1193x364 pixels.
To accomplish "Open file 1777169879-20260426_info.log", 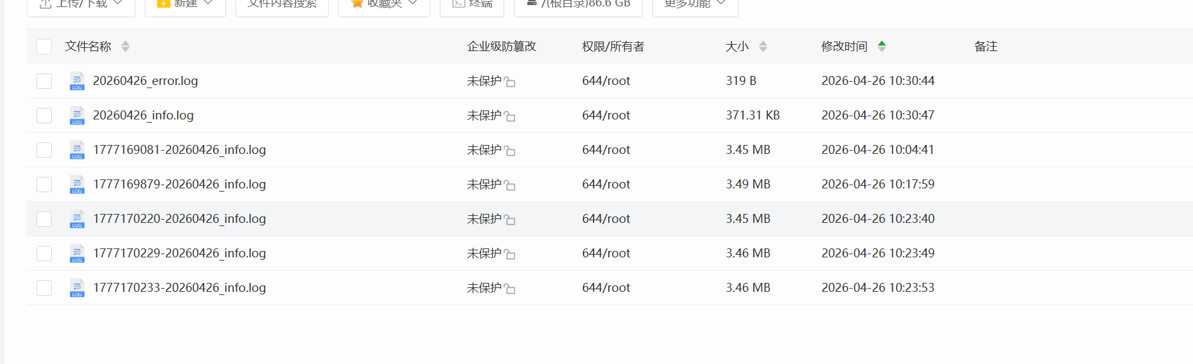I will [x=179, y=185].
